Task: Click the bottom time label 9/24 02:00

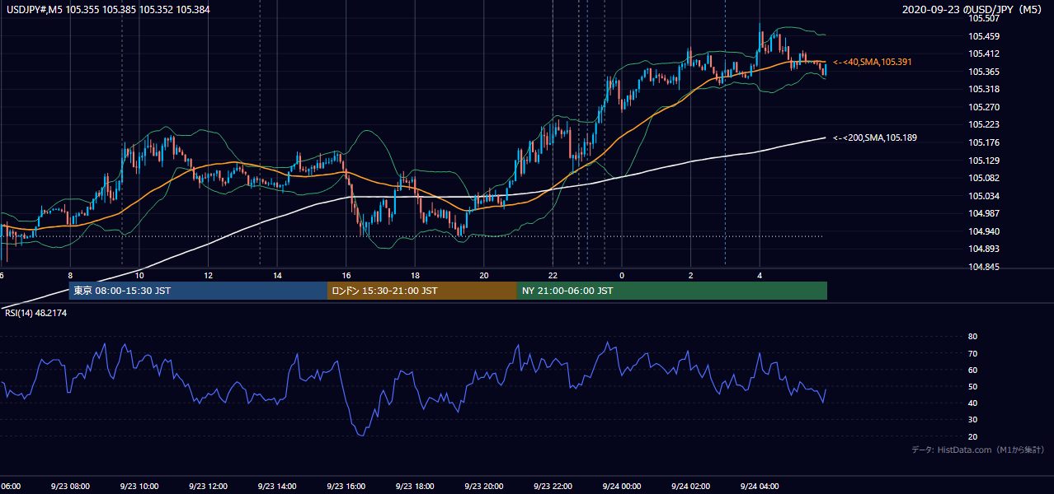Action: coord(689,487)
